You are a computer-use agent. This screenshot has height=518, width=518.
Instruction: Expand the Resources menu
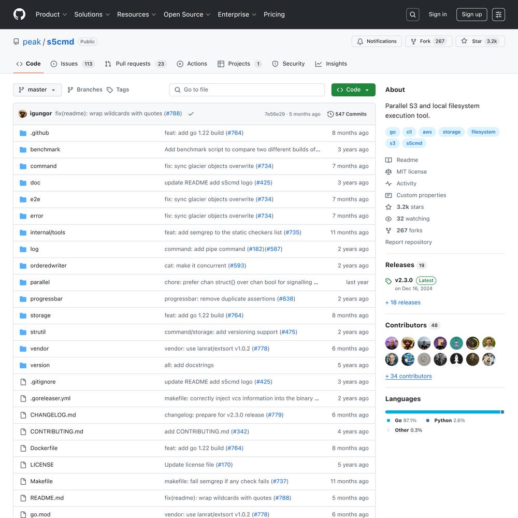(x=136, y=14)
